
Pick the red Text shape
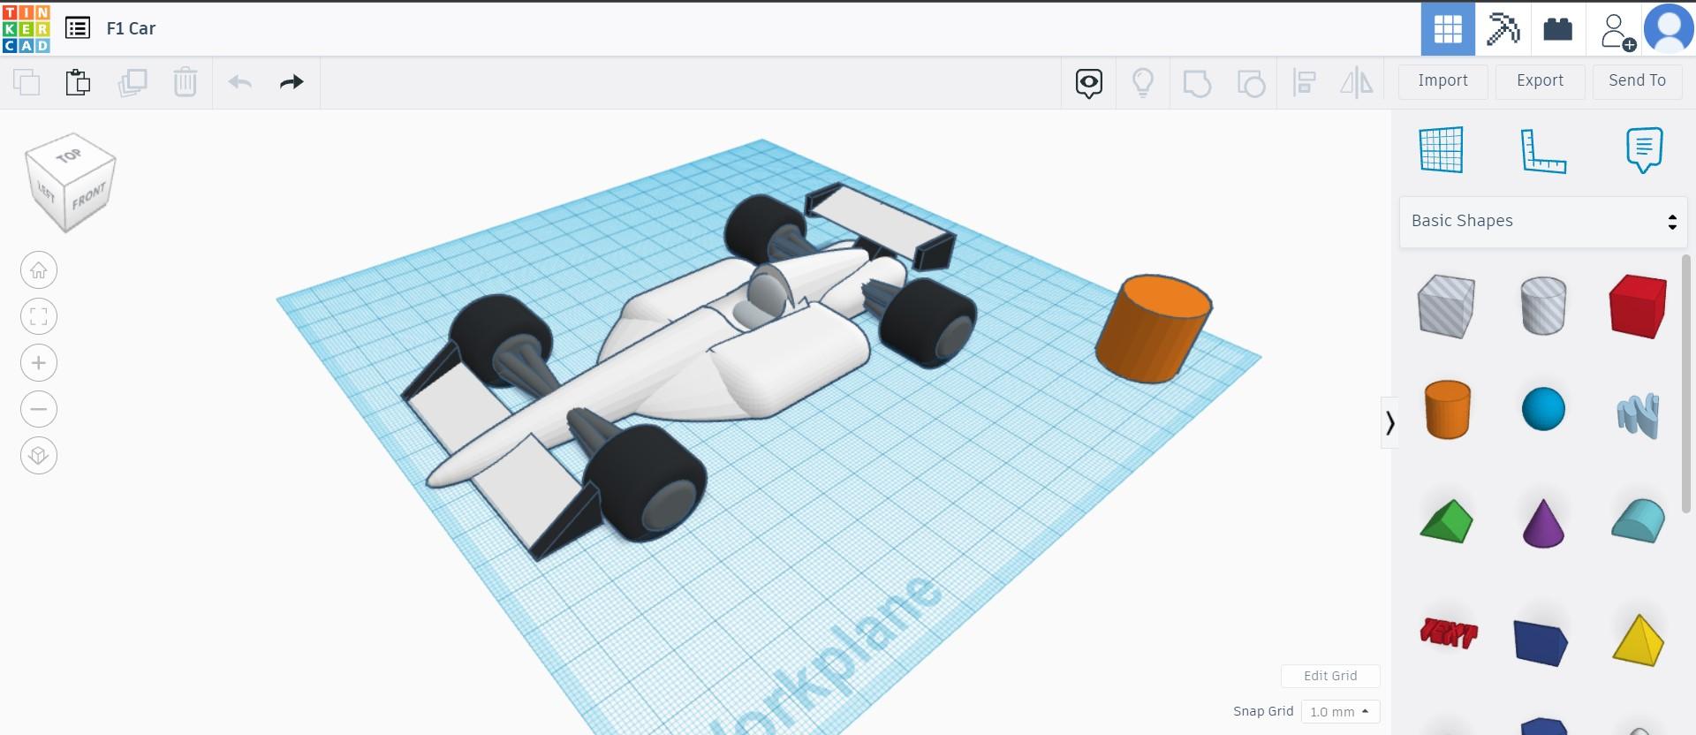(1448, 633)
